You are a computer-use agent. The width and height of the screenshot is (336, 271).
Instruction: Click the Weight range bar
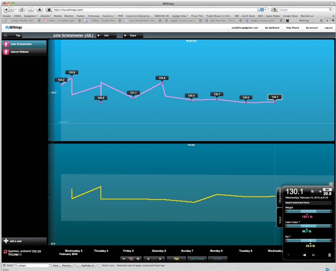308,211
